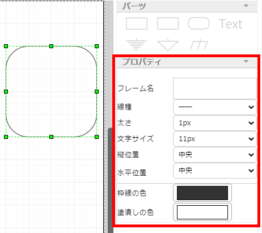
Task: Click the 枠線の色 label
Action: [132, 193]
